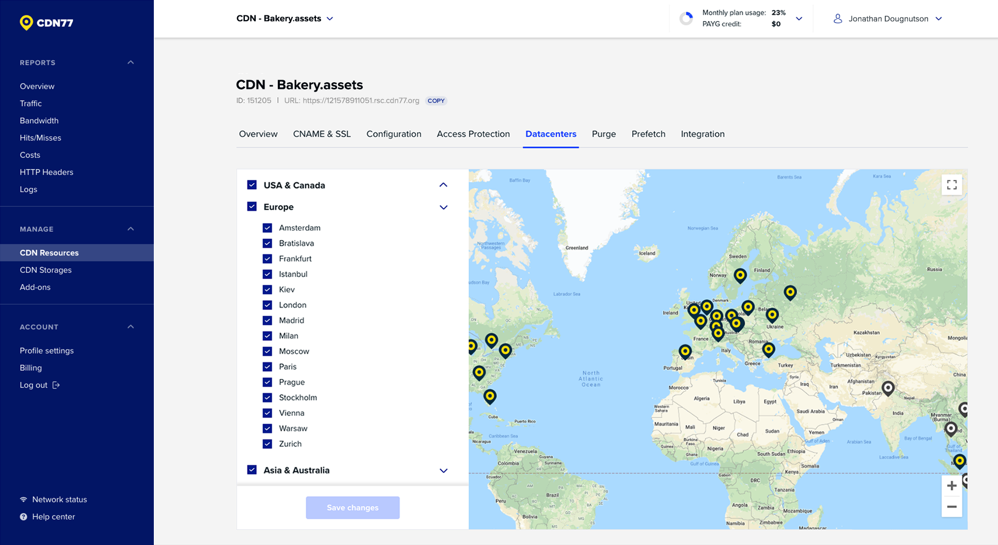Open CDN Storages in the sidebar

pyautogui.click(x=46, y=269)
